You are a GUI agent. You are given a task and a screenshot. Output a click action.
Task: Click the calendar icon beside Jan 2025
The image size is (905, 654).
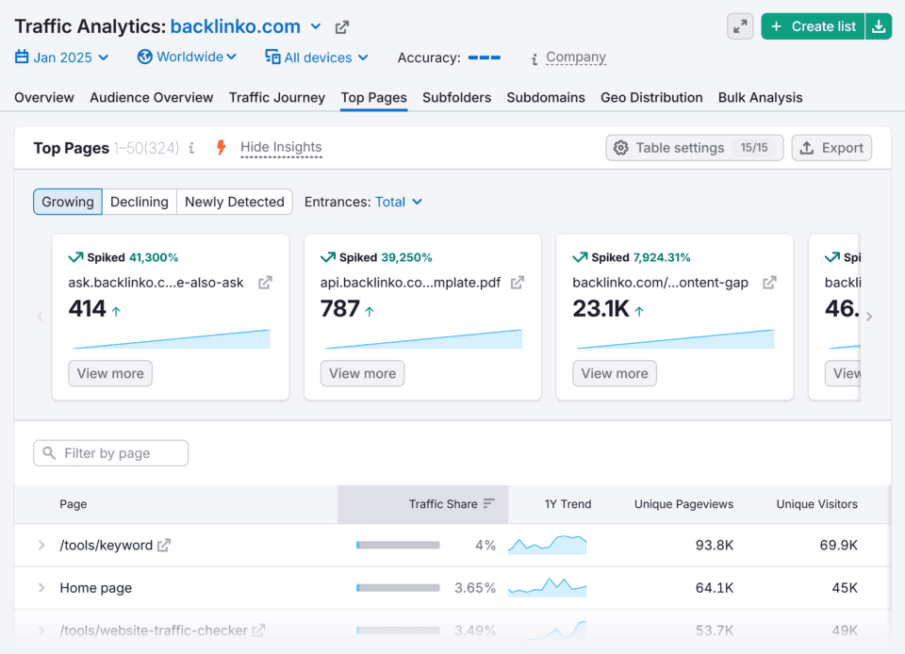pos(21,57)
